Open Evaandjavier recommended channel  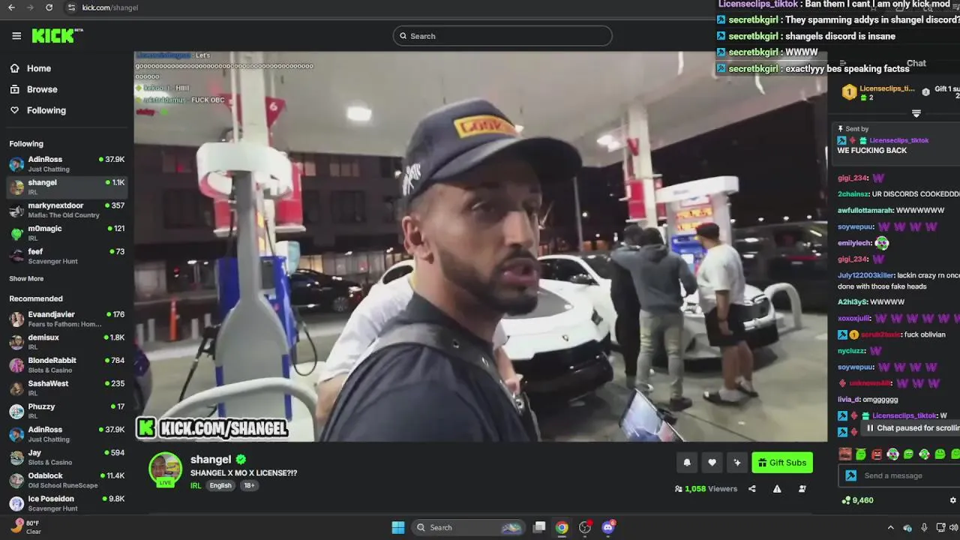(x=67, y=319)
